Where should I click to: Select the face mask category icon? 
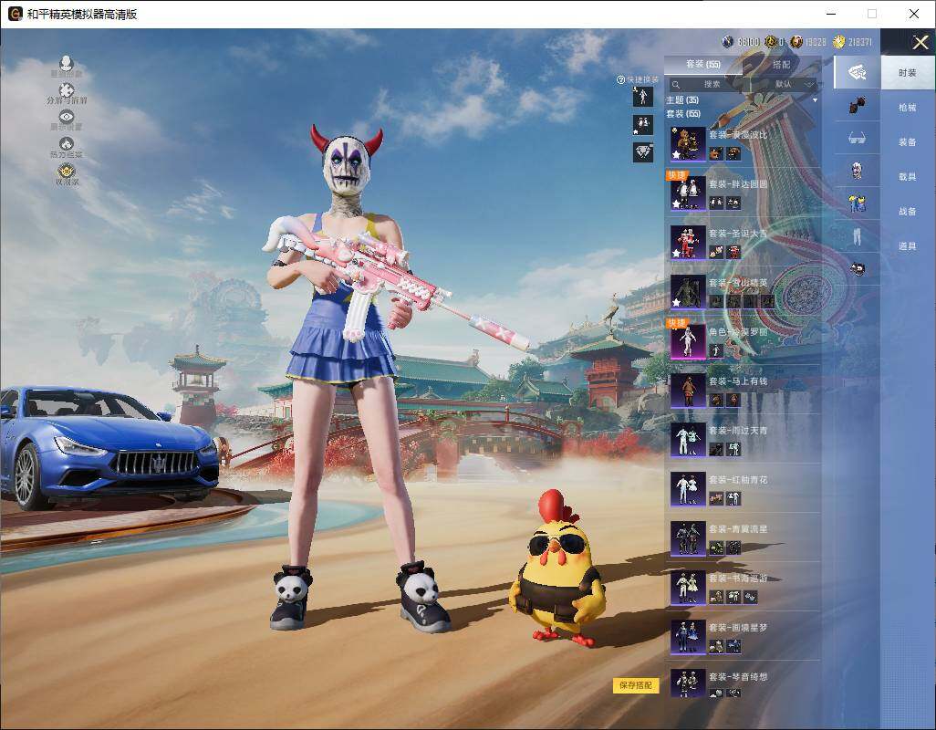(857, 172)
